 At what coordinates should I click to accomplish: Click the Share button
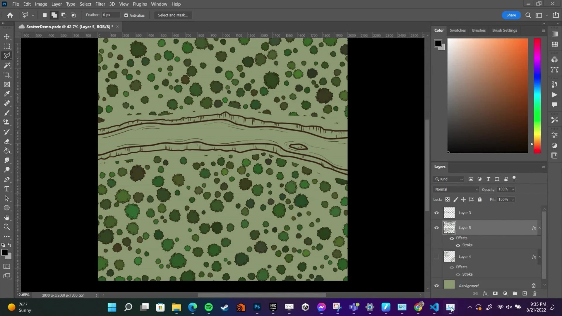point(511,15)
